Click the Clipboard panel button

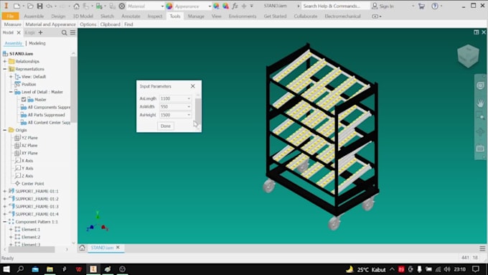click(x=111, y=24)
